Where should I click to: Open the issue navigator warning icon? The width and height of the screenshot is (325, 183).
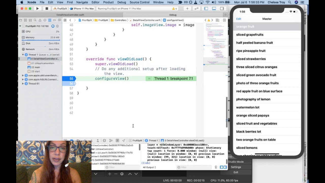click(40, 20)
